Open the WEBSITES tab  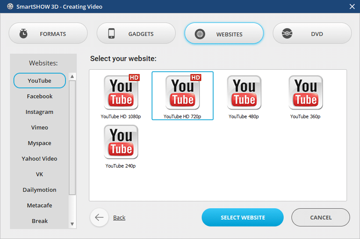click(x=224, y=33)
